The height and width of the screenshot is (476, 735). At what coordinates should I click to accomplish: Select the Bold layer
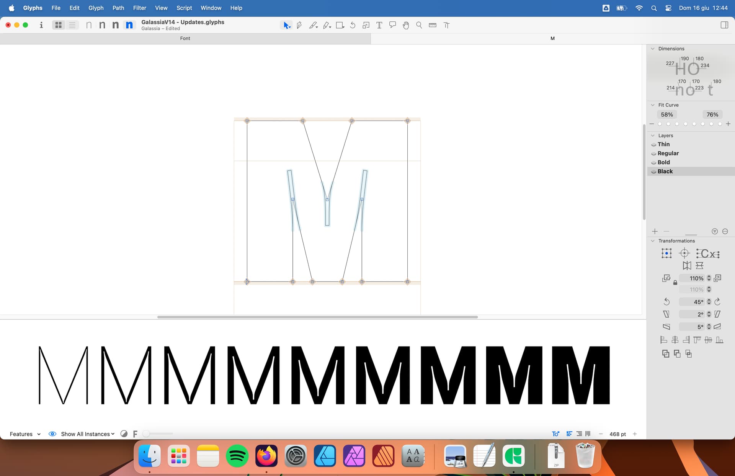[664, 162]
